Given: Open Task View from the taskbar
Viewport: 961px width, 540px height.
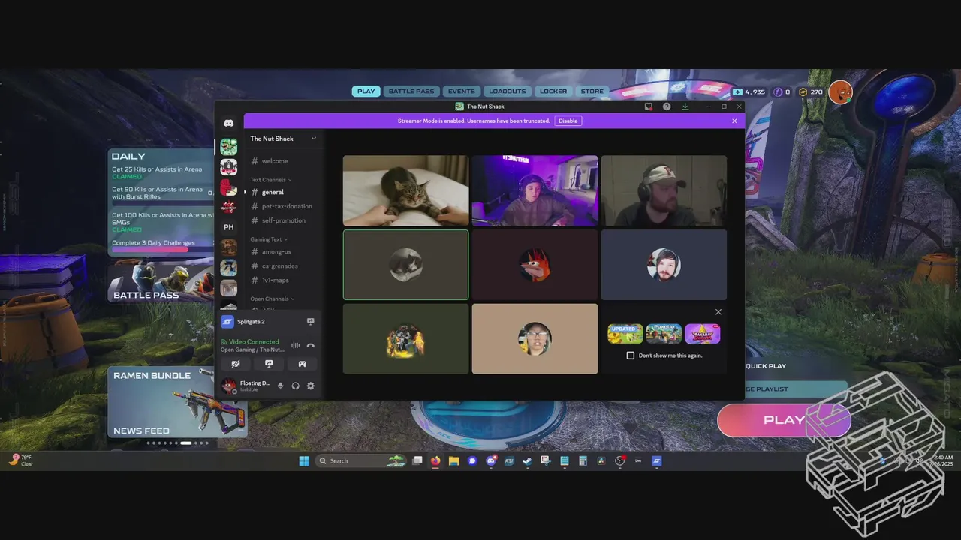Looking at the screenshot, I should [417, 460].
